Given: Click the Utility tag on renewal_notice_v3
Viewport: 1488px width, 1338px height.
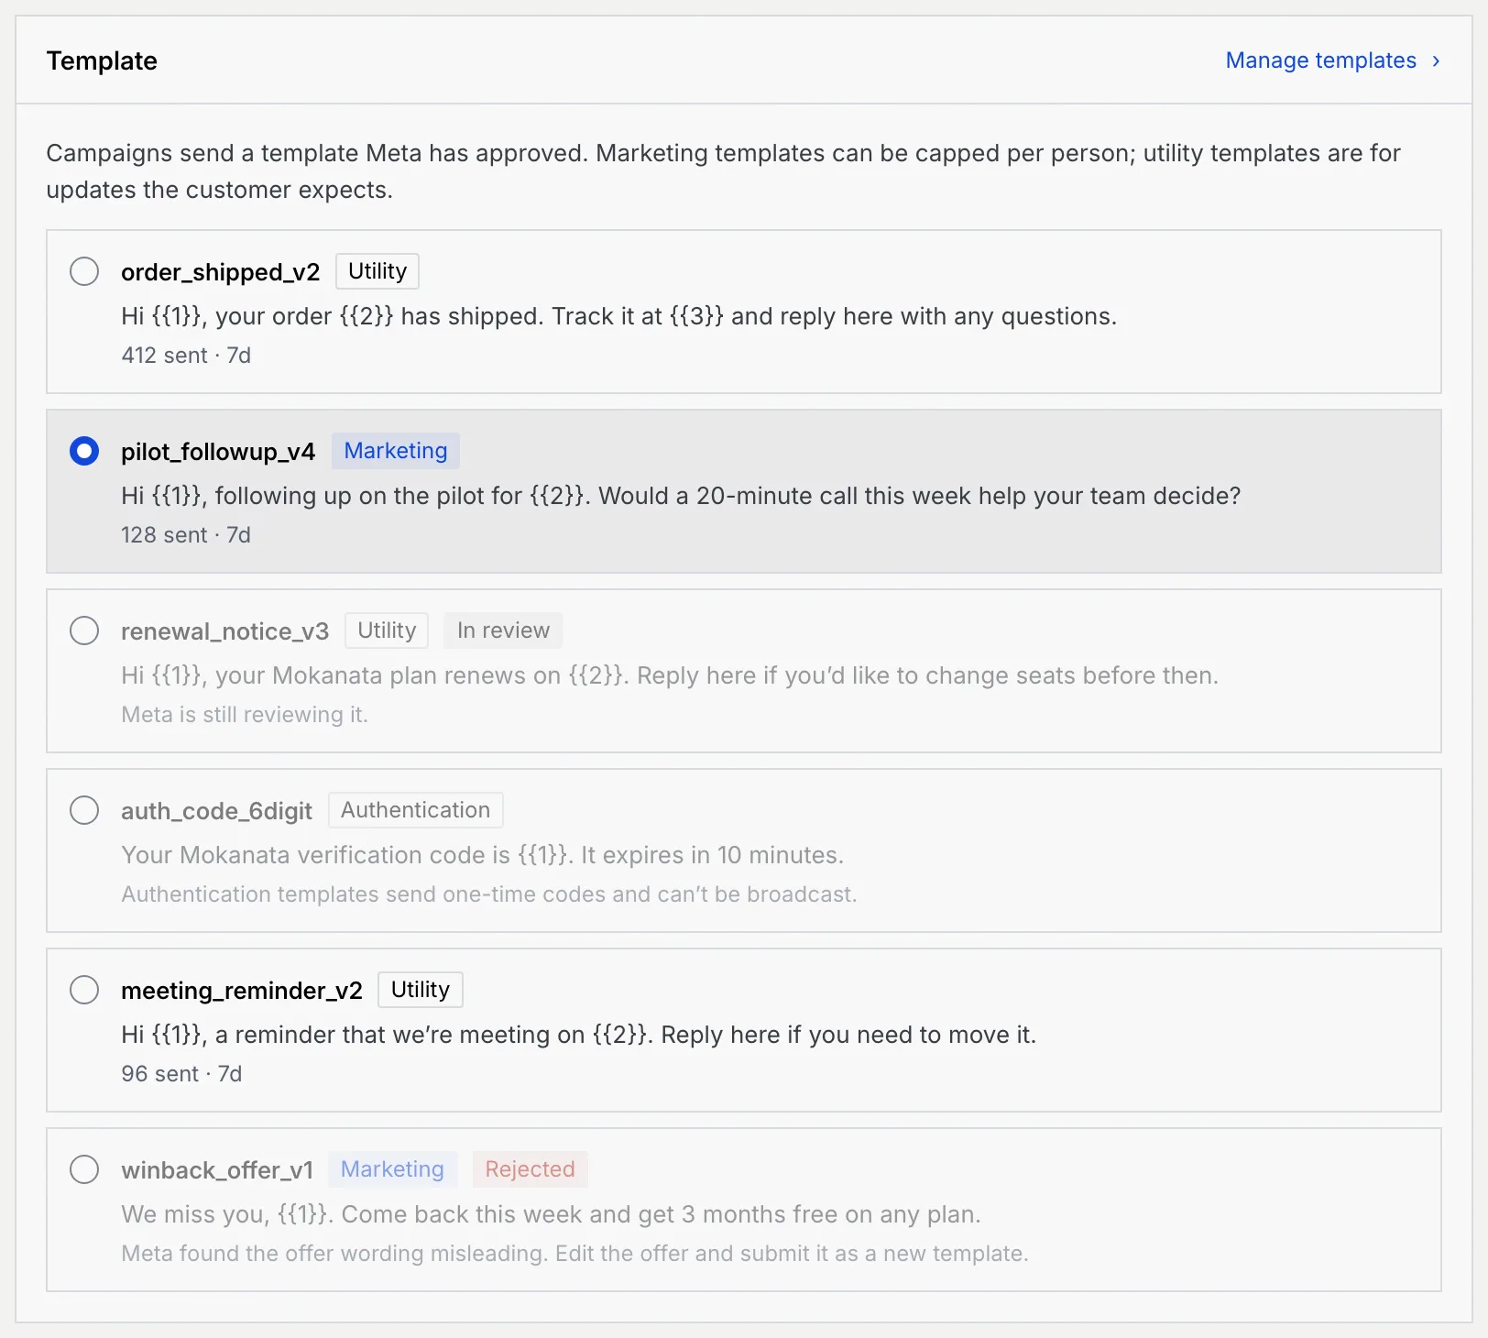Looking at the screenshot, I should coord(387,631).
